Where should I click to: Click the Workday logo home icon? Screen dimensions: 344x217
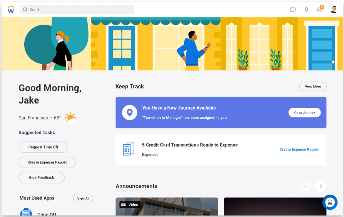coord(11,10)
